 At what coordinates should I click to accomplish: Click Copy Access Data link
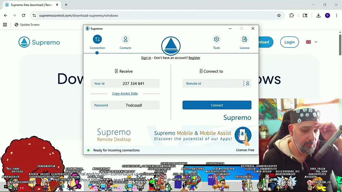click(x=125, y=94)
